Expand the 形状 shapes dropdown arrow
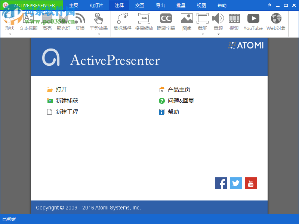 coord(9,34)
